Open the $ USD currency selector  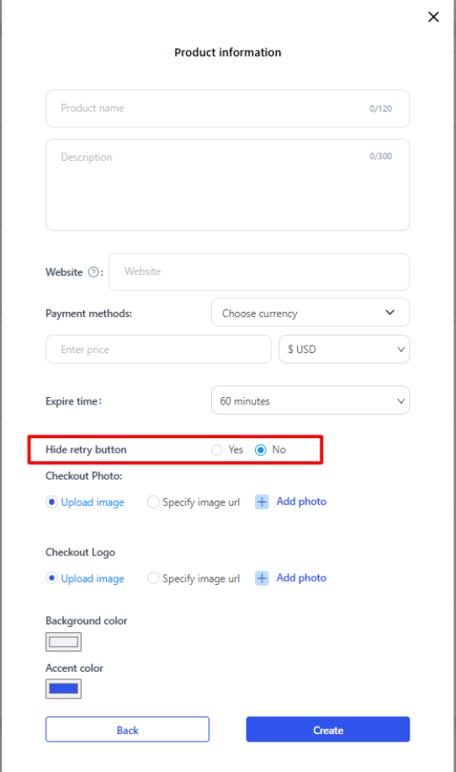pos(344,349)
